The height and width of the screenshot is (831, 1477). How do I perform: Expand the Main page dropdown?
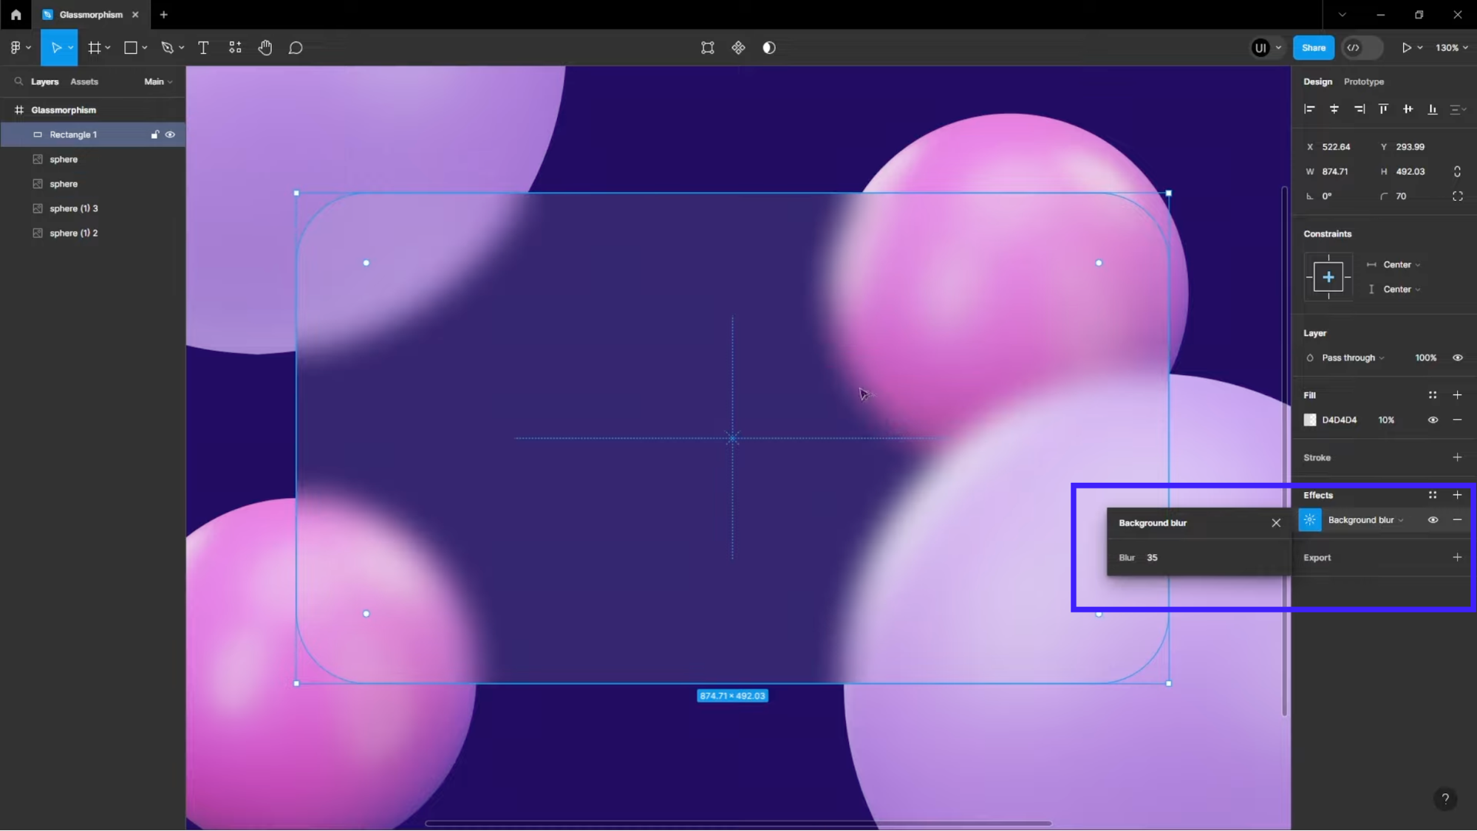(x=158, y=82)
